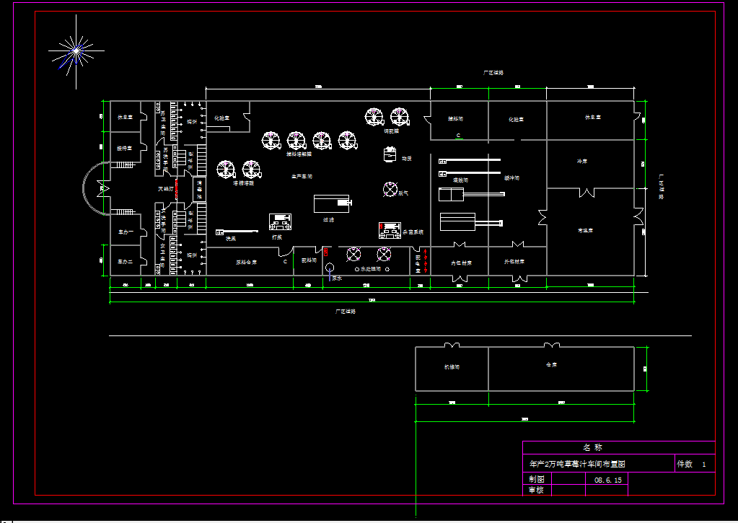The height and width of the screenshot is (523, 738).
Task: Select the homogenizer symbol beside 均质
Action: point(390,154)
